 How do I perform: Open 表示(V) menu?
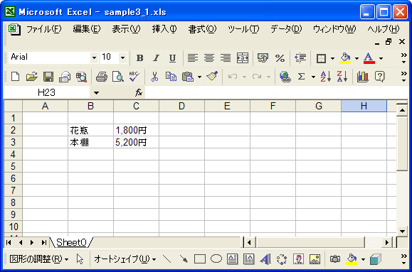[126, 29]
